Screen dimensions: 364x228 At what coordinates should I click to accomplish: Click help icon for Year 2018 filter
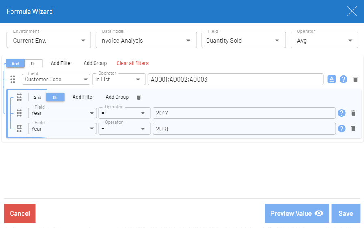pos(342,129)
